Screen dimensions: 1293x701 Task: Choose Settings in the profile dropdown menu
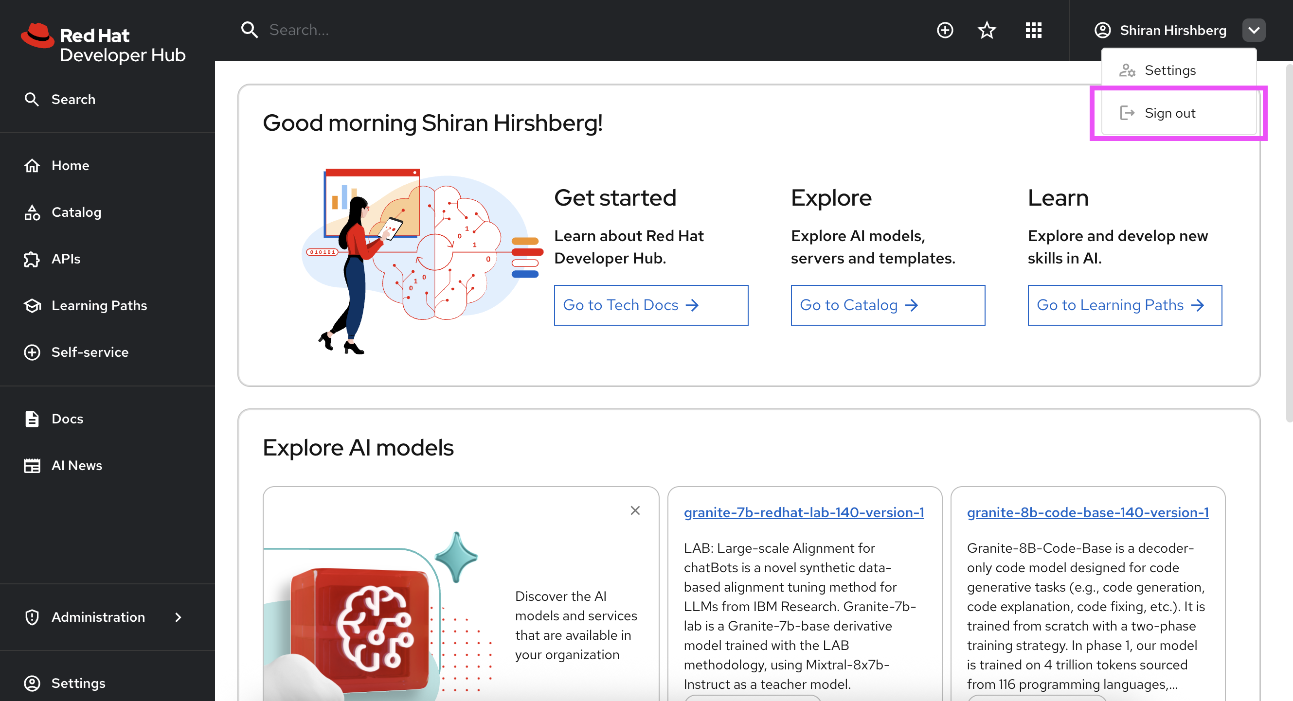[x=1169, y=70]
